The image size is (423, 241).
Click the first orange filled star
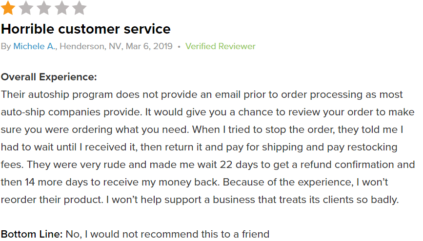click(x=8, y=7)
